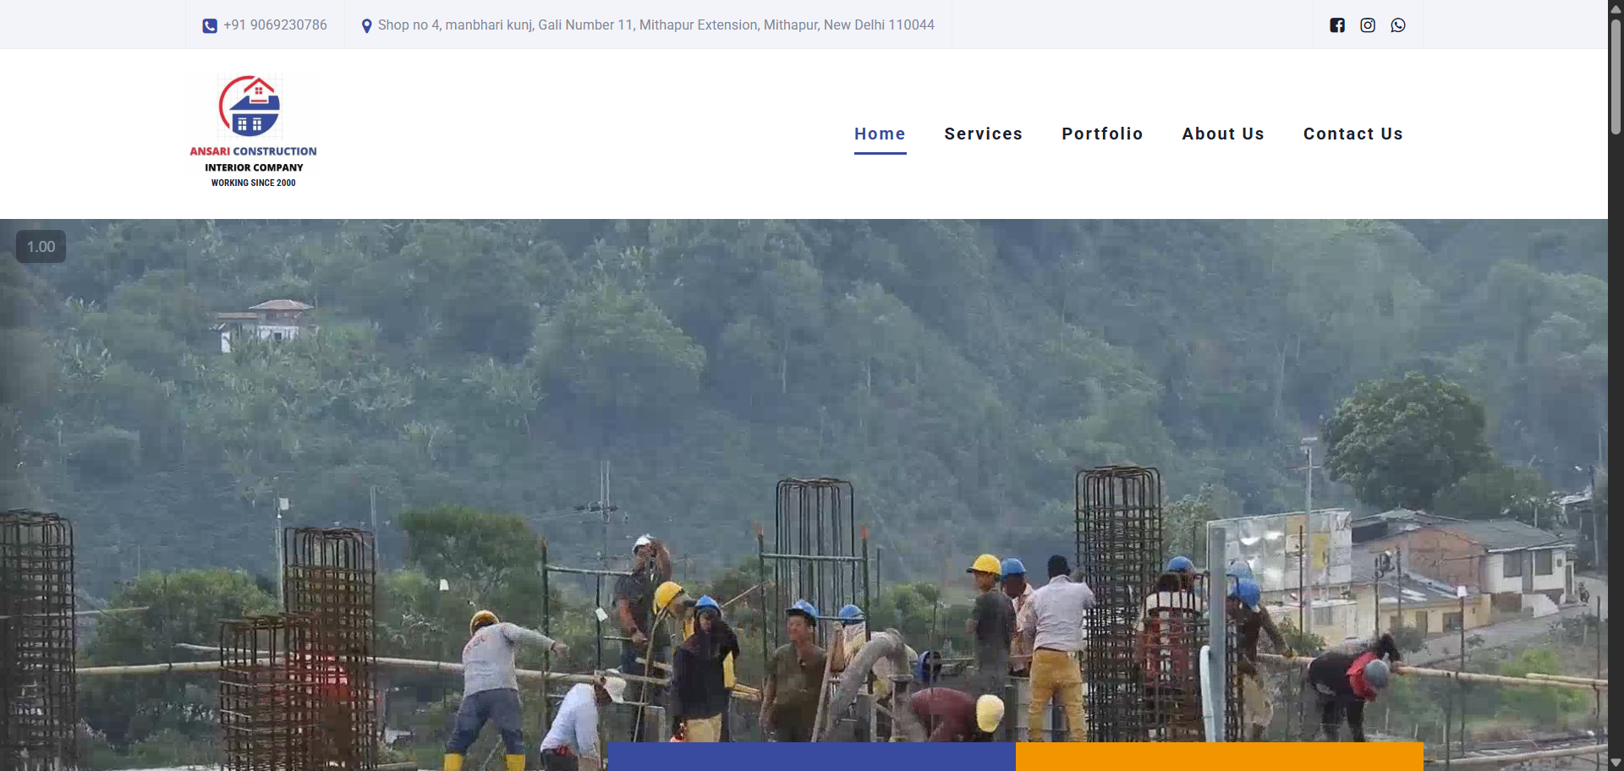Go to the Home menu item
This screenshot has width=1624, height=771.
(x=880, y=134)
